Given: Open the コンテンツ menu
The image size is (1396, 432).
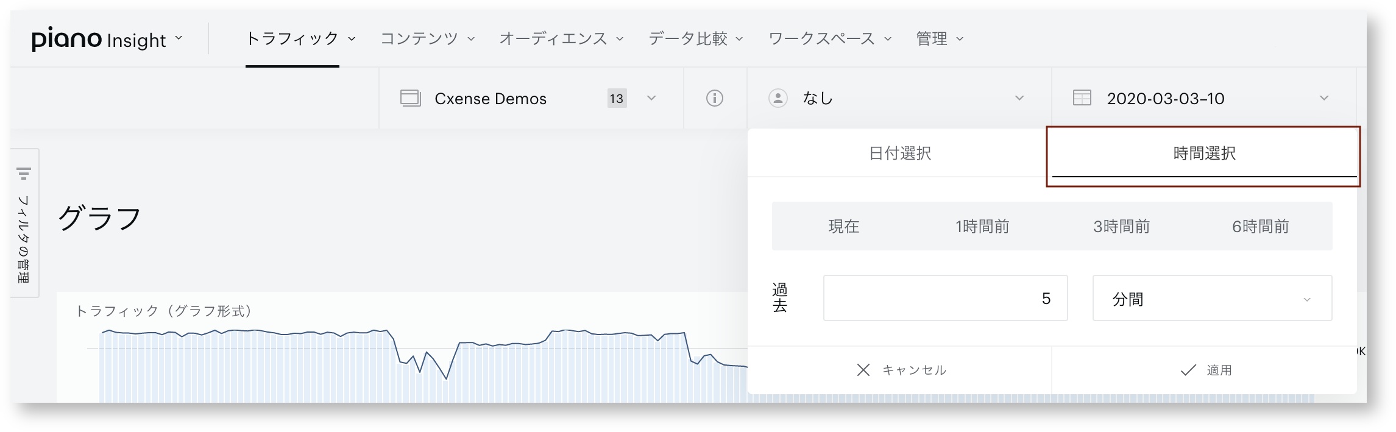Looking at the screenshot, I should 419,38.
